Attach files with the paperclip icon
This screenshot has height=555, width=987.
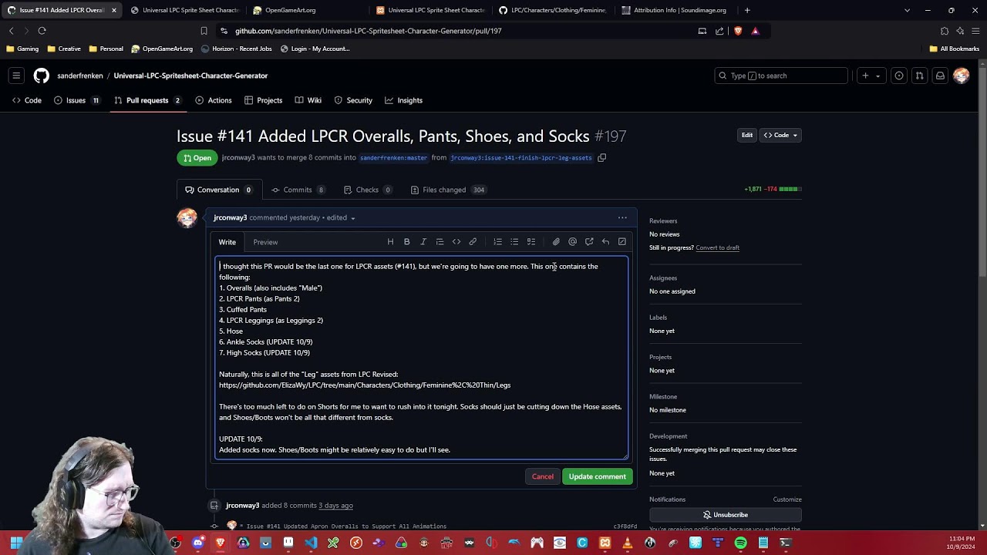[556, 242]
